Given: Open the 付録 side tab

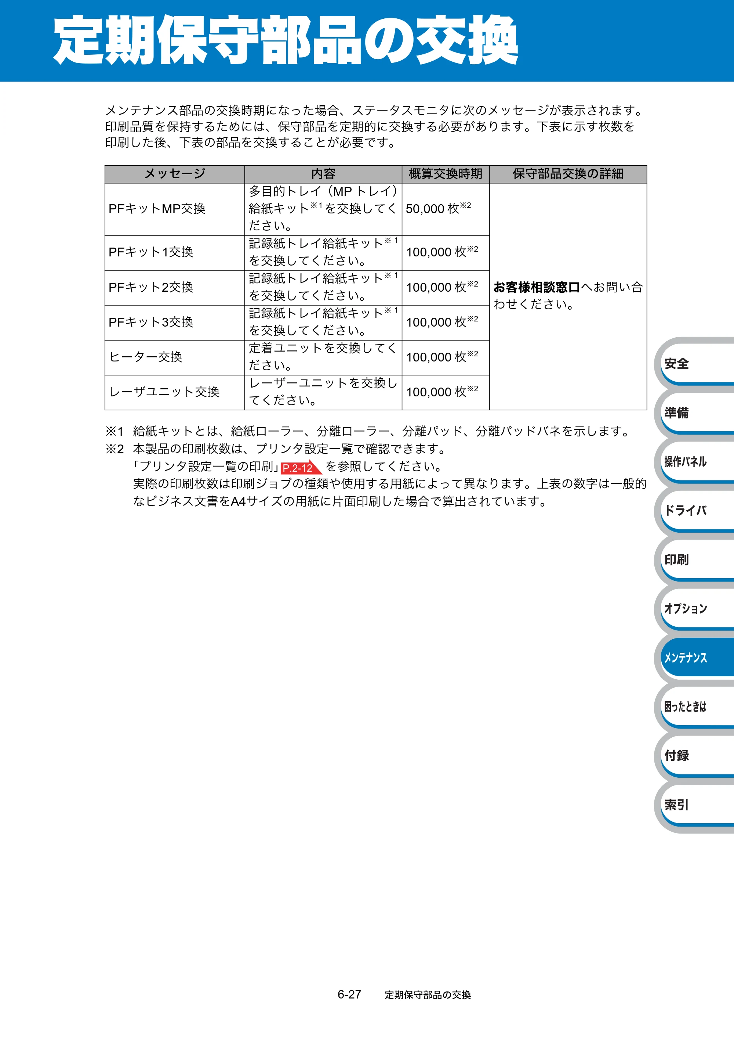Looking at the screenshot, I should [697, 756].
